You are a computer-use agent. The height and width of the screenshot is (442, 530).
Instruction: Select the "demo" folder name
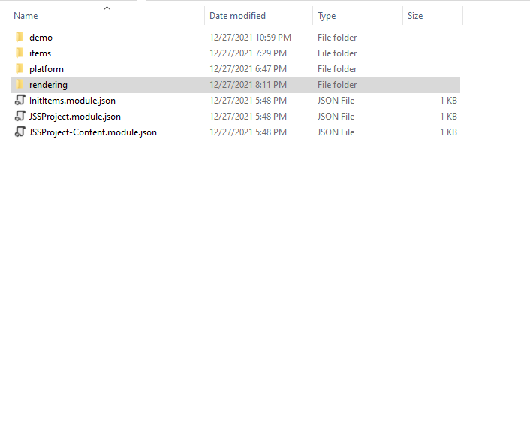point(41,38)
